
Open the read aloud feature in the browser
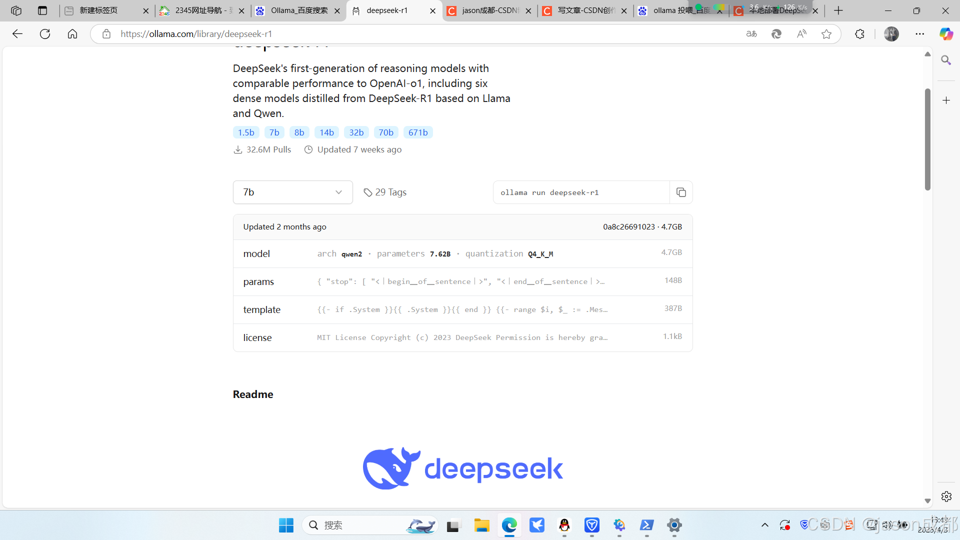801,33
